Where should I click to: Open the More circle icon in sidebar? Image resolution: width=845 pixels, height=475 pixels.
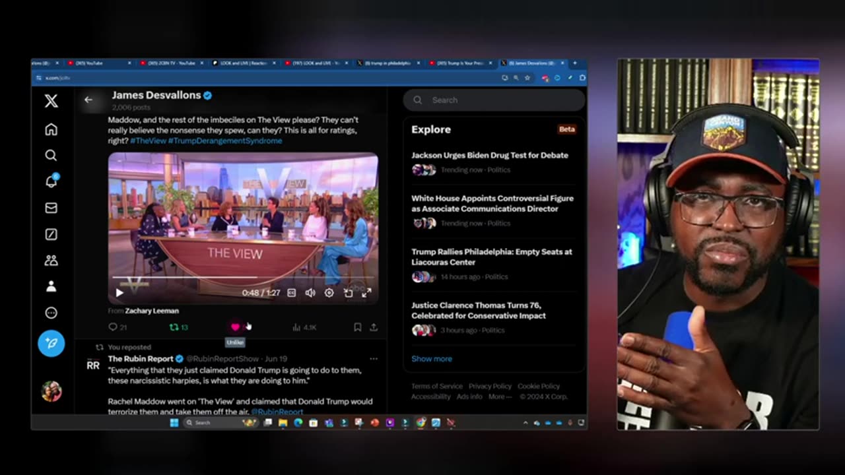(x=51, y=313)
